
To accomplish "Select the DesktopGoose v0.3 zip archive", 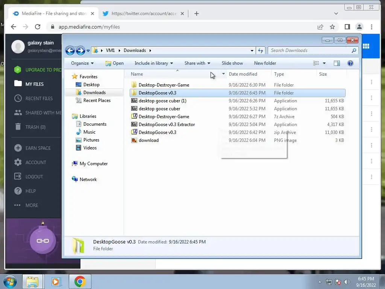I will click(x=238, y=132).
